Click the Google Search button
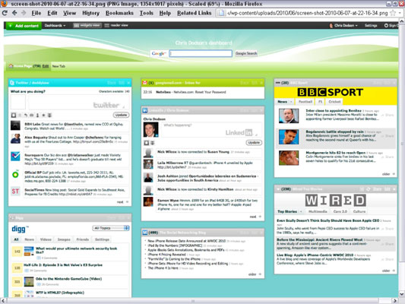Image resolution: width=405 pixels, height=304 pixels. (x=246, y=53)
